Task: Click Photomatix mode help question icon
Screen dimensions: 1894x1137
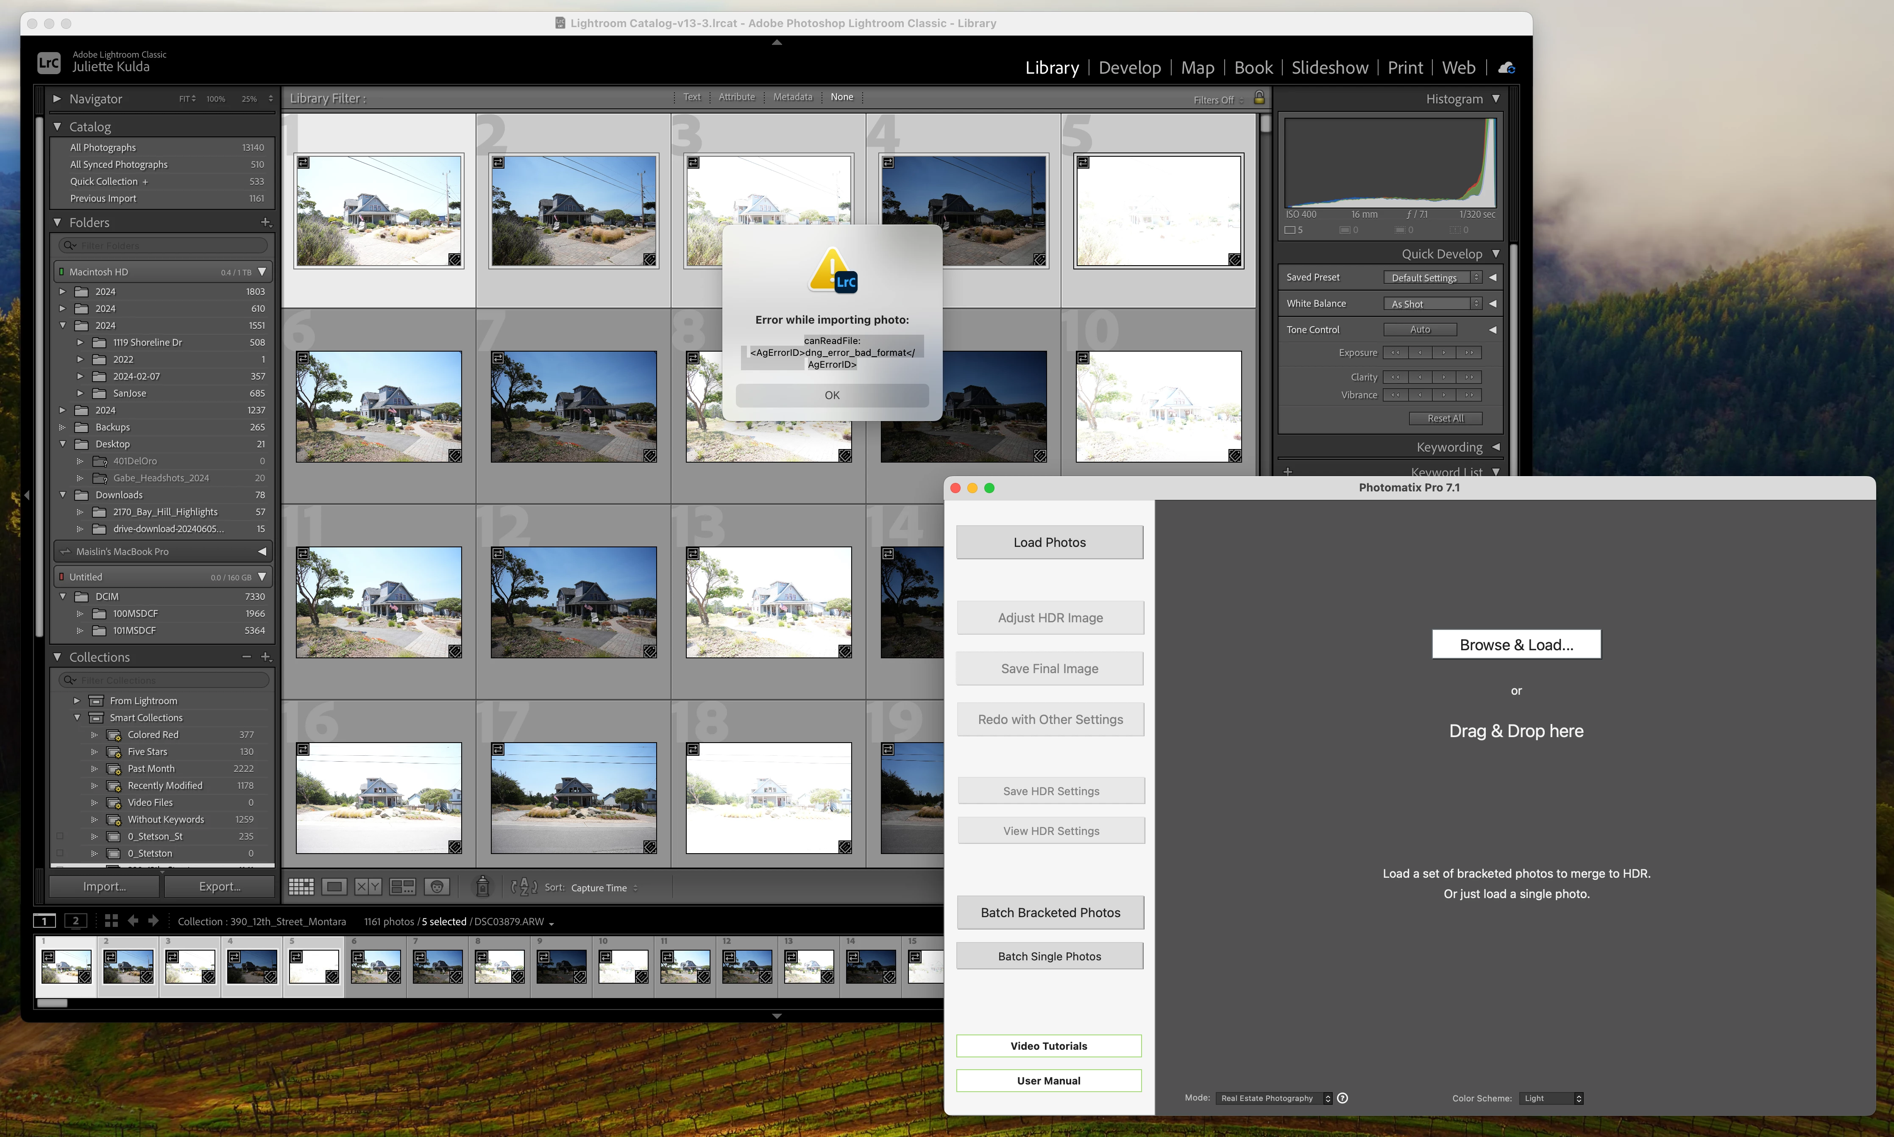Action: click(x=1342, y=1098)
